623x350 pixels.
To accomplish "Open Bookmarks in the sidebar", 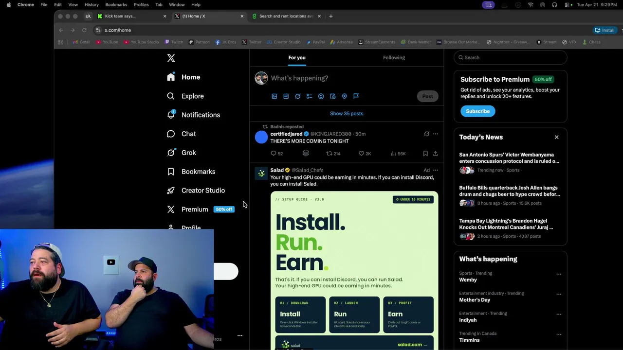I will [x=191, y=172].
